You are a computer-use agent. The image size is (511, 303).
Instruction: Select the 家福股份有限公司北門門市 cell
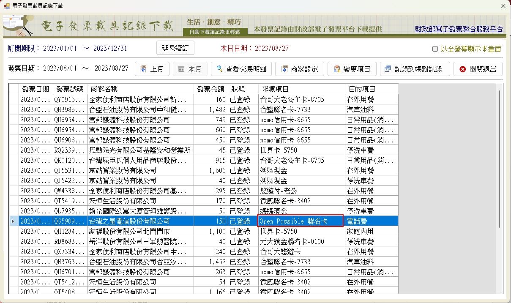[x=141, y=231]
